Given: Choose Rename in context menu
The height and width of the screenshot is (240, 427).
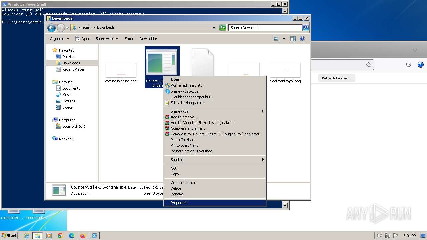Looking at the screenshot, I should tap(215, 194).
